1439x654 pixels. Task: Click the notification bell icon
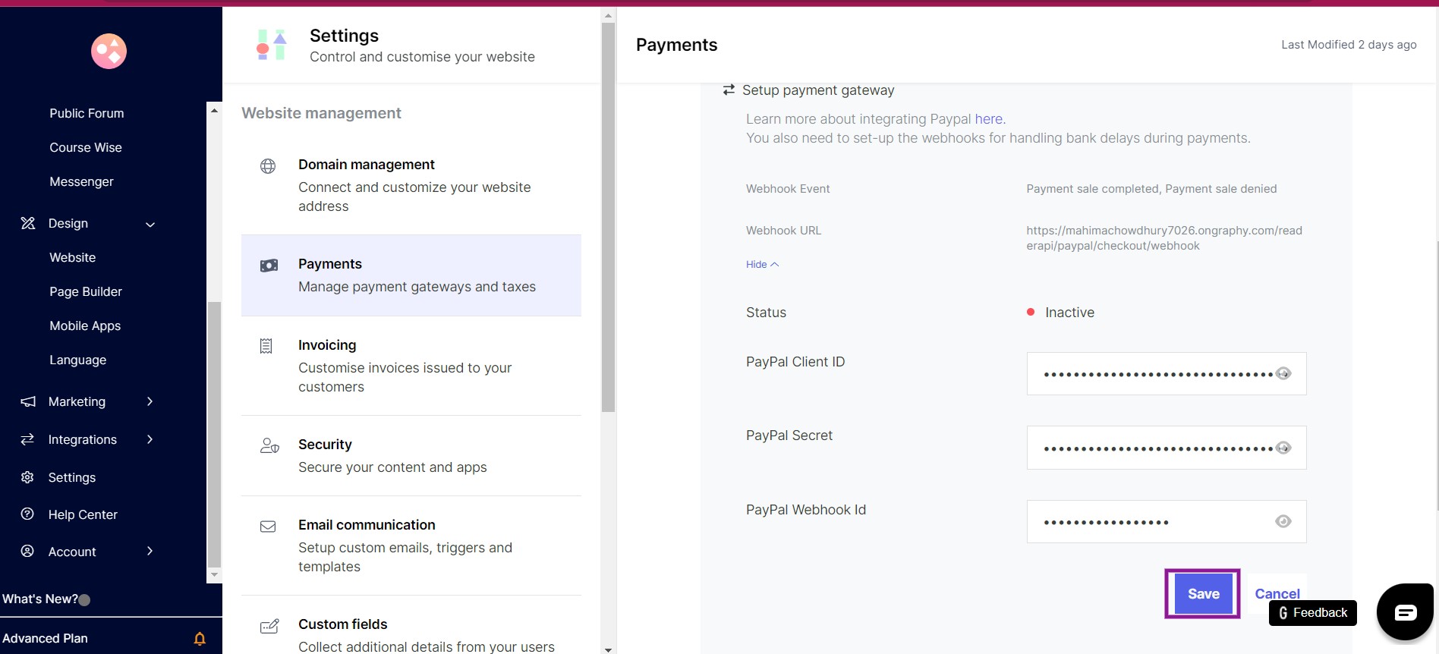point(200,639)
